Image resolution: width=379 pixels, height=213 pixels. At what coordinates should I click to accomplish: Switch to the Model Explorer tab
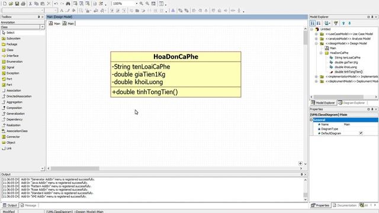(x=323, y=103)
